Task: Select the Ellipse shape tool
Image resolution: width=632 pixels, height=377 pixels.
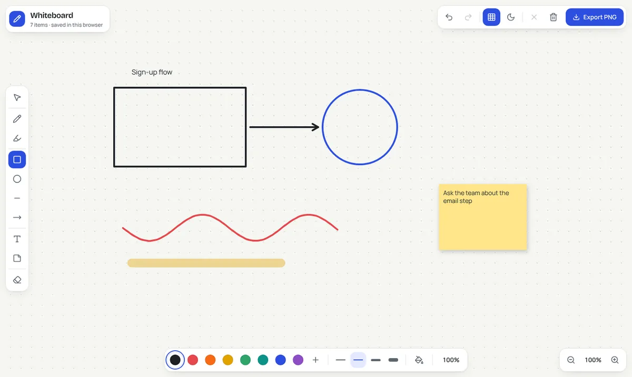Action: pos(17,179)
